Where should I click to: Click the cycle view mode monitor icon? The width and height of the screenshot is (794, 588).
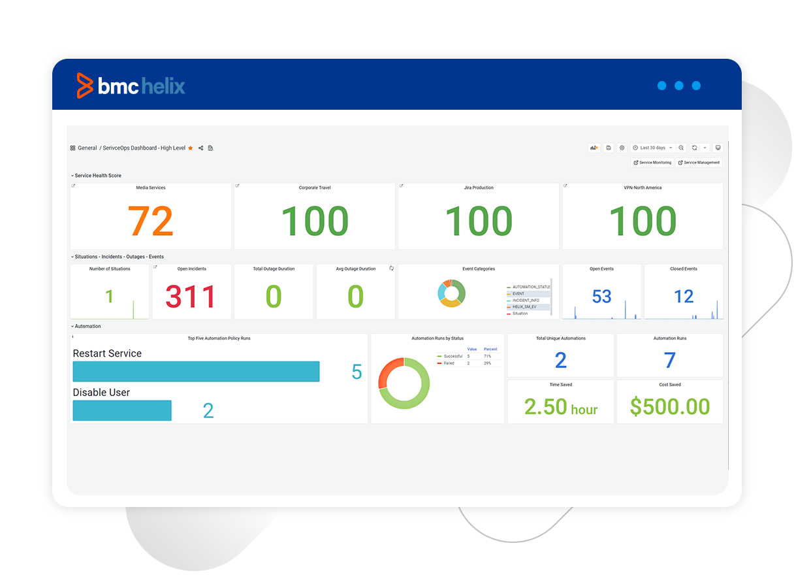click(x=718, y=148)
